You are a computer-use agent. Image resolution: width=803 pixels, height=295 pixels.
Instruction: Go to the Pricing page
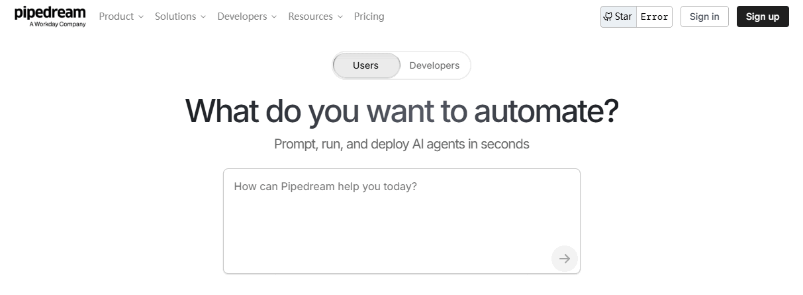coord(369,16)
